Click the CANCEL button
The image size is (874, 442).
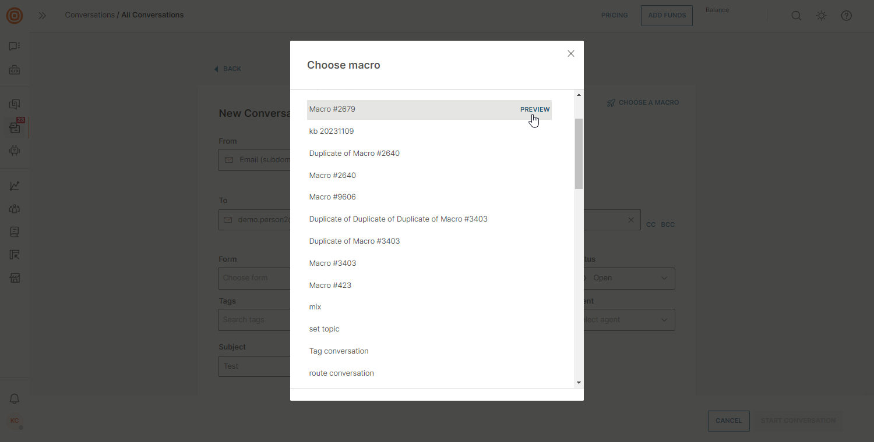tap(729, 420)
